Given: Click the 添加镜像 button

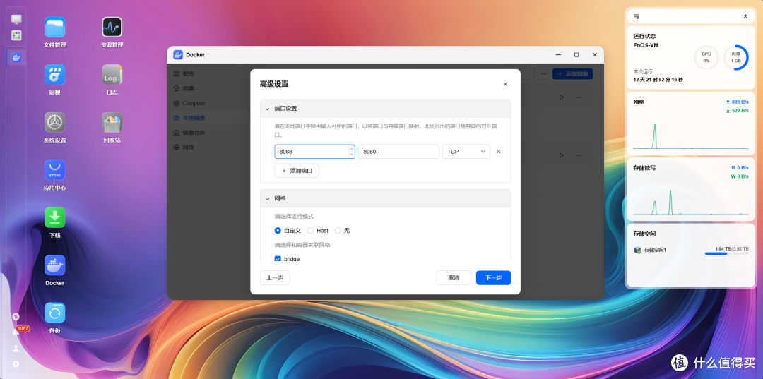Looking at the screenshot, I should click(x=572, y=74).
